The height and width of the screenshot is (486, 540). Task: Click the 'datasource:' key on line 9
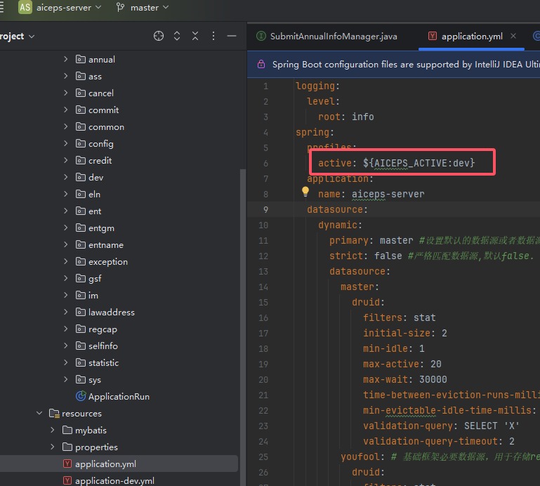(x=337, y=209)
